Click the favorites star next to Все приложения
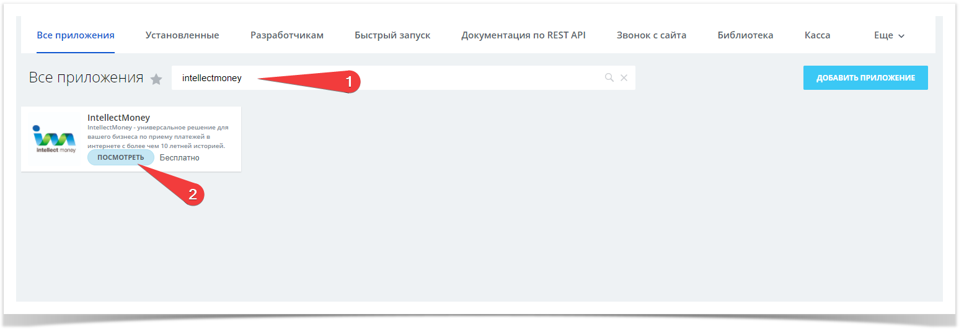The image size is (964, 332). pyautogui.click(x=157, y=79)
